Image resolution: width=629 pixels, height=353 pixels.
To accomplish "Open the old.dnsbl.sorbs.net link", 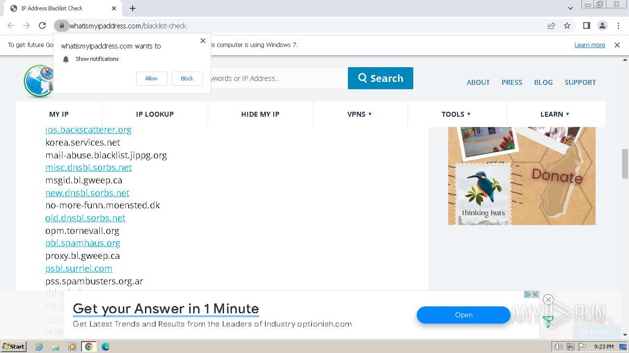I will pyautogui.click(x=86, y=218).
